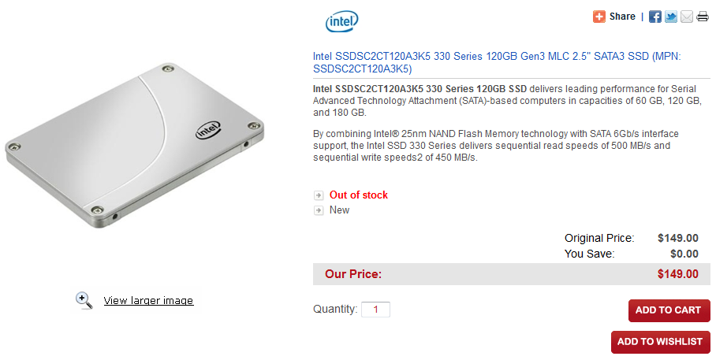This screenshot has width=716, height=360.
Task: Open View larger image link
Action: (x=148, y=300)
